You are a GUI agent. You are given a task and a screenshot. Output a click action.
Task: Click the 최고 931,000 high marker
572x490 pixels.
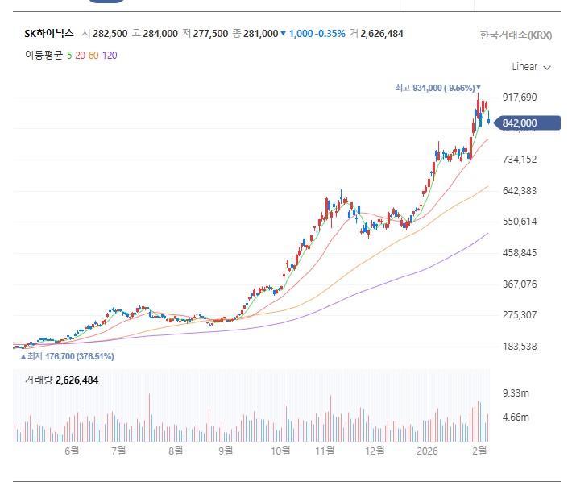click(x=437, y=88)
